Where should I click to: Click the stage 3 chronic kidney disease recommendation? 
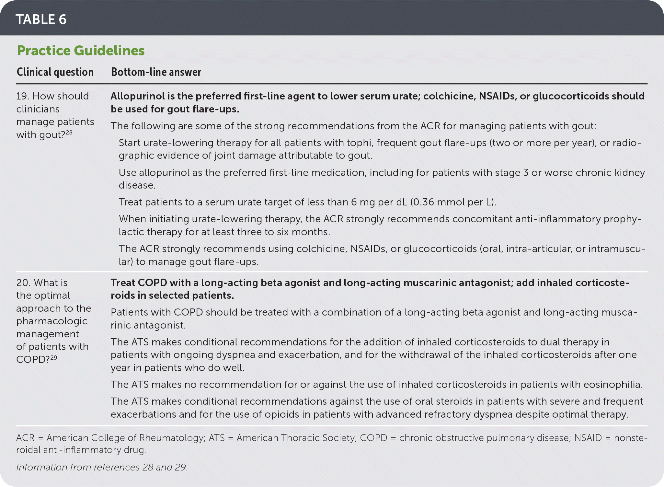tap(382, 179)
